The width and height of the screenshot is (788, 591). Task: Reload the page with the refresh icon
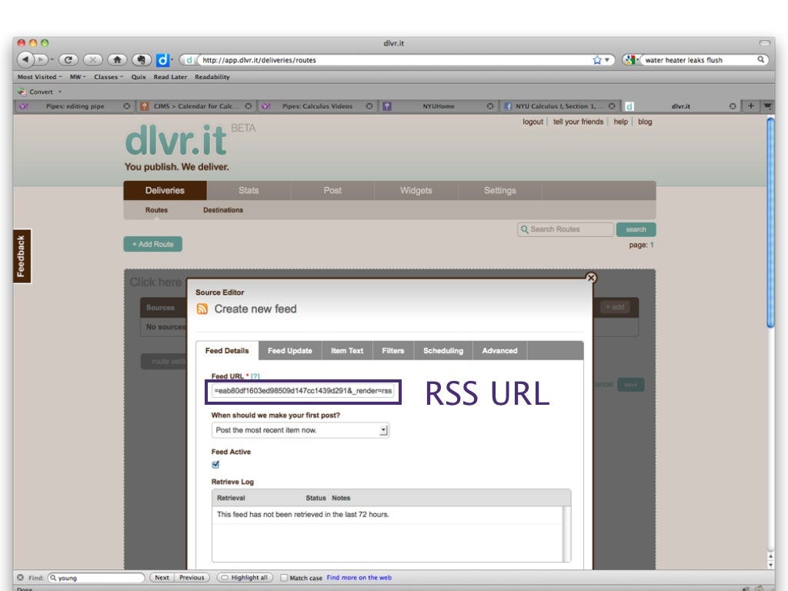pos(68,60)
